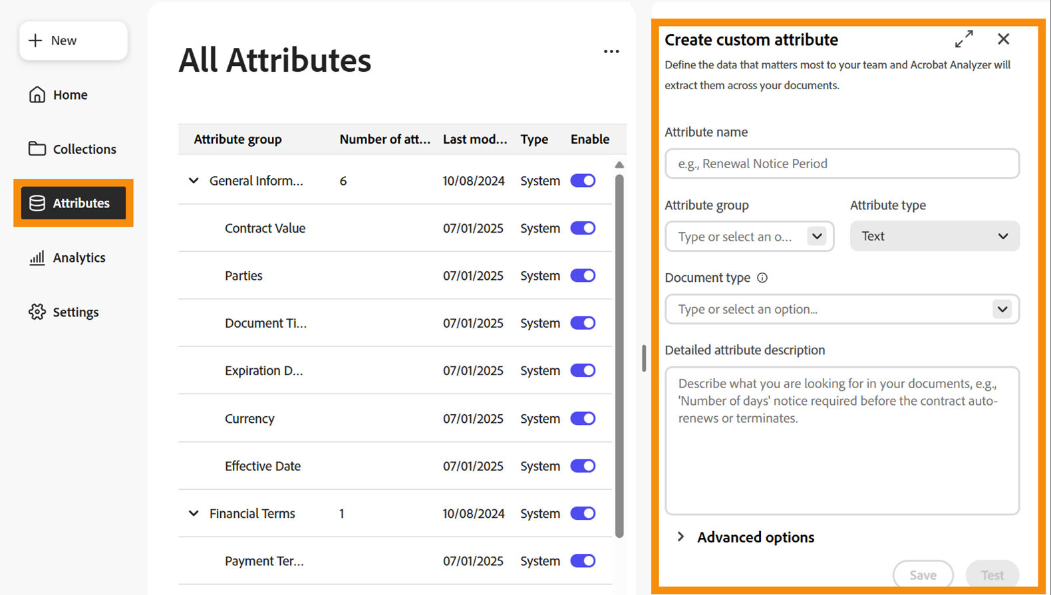Select the Effective Date attribute row

tap(395, 466)
